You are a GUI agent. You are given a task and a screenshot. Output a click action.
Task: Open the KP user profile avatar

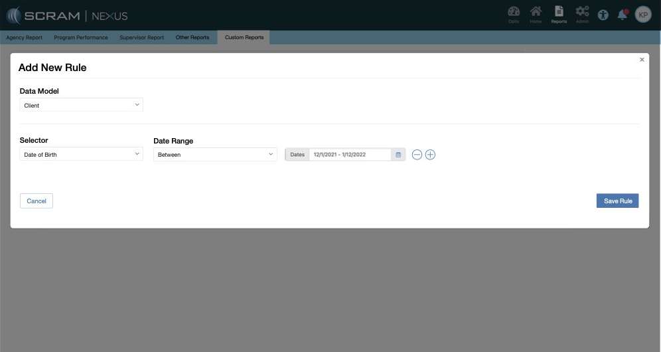(x=643, y=15)
